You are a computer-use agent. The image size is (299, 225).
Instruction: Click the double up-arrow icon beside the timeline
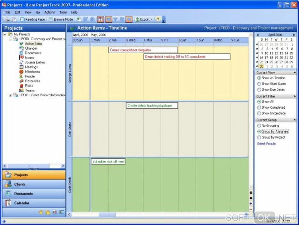point(251,192)
